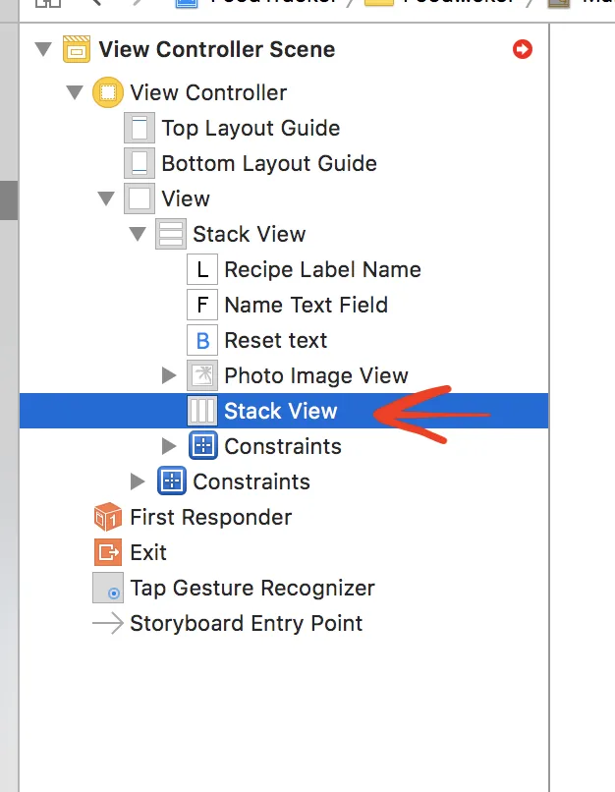The image size is (615, 792).
Task: Select the Photo Image View item
Action: (x=315, y=376)
